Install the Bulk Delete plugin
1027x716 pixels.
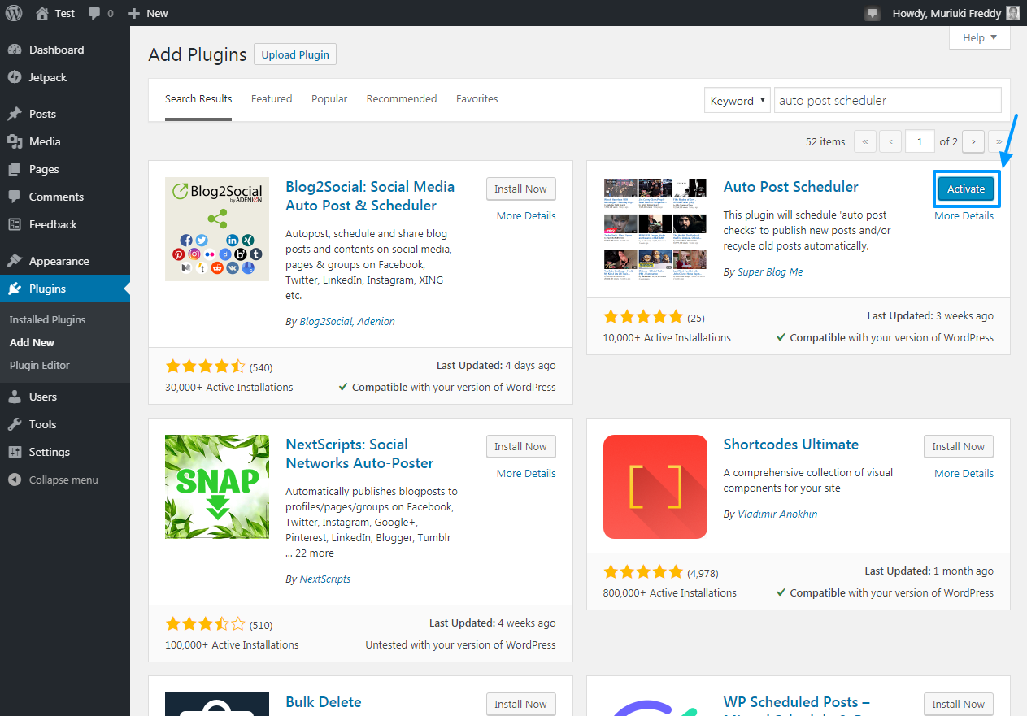point(521,704)
